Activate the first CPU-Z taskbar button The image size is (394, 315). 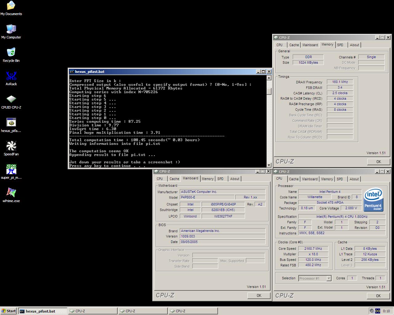[x=93, y=311]
